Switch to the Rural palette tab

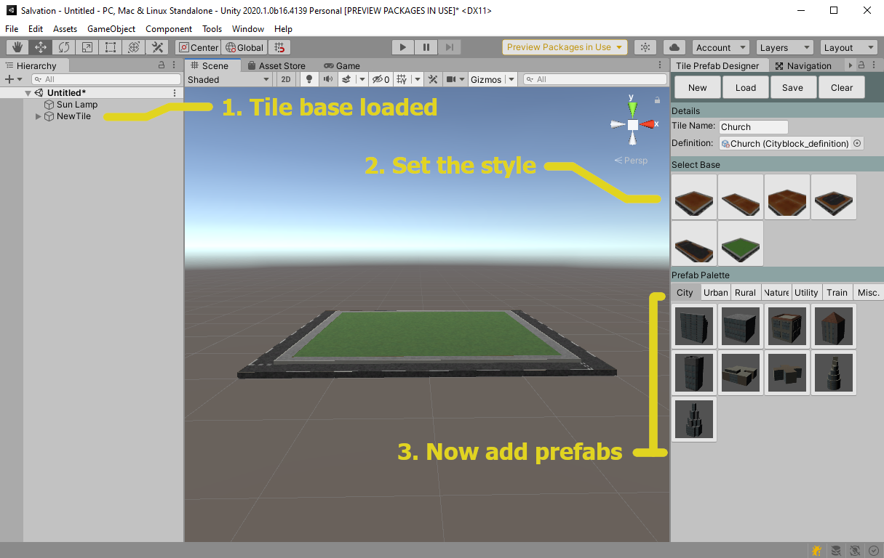(x=745, y=292)
